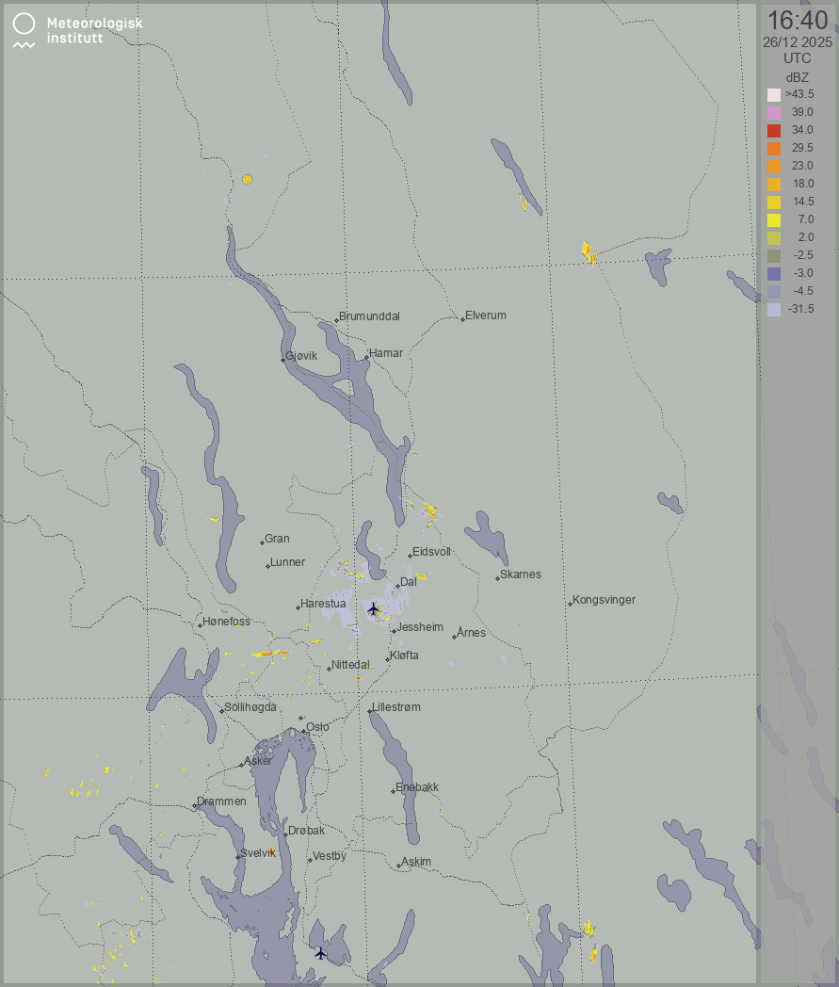Viewport: 839px width, 987px height.
Task: Click the 16:40 time display
Action: [x=797, y=20]
